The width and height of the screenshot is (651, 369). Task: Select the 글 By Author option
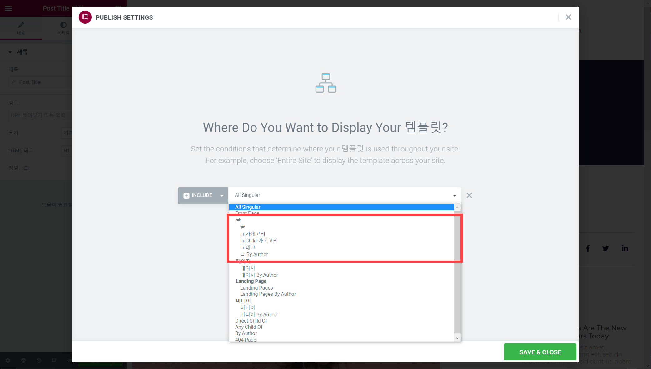[x=254, y=254]
